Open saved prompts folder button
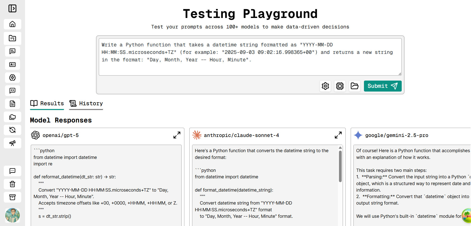 (354, 86)
